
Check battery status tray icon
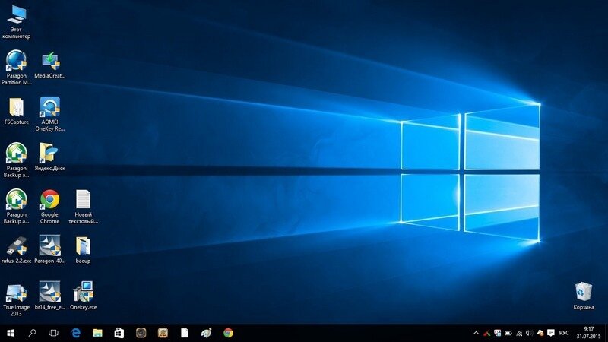(508, 333)
